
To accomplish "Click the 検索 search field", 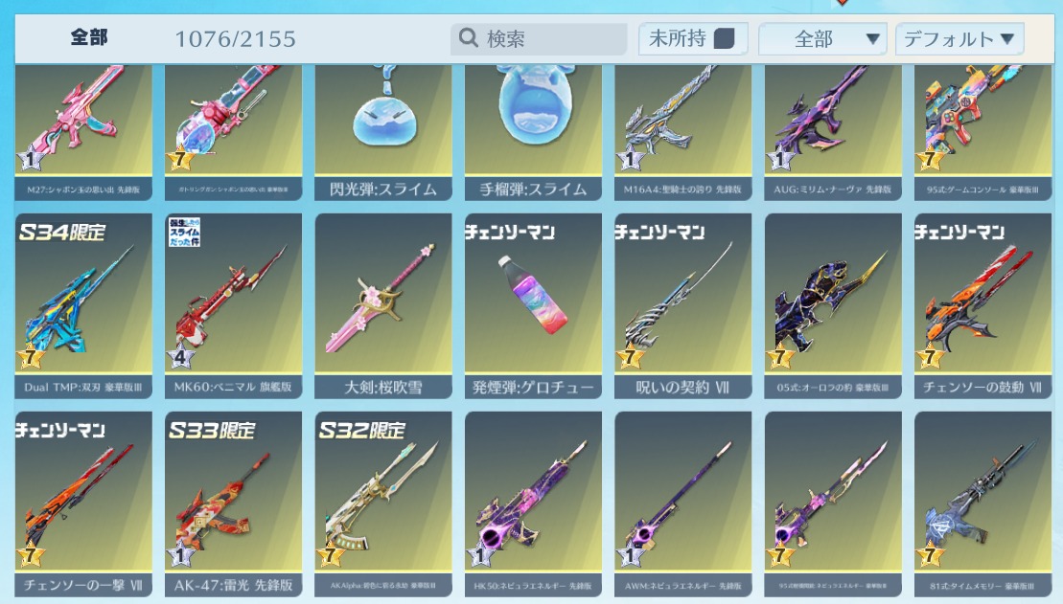I will [x=539, y=38].
